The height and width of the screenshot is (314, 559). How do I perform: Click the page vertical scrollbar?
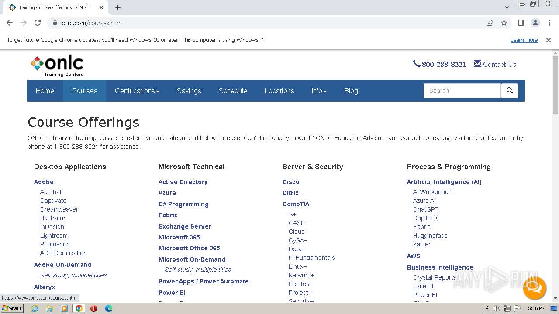coord(555,85)
